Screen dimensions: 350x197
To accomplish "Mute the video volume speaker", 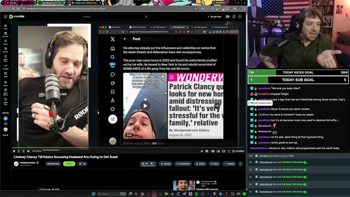I will click(28, 151).
